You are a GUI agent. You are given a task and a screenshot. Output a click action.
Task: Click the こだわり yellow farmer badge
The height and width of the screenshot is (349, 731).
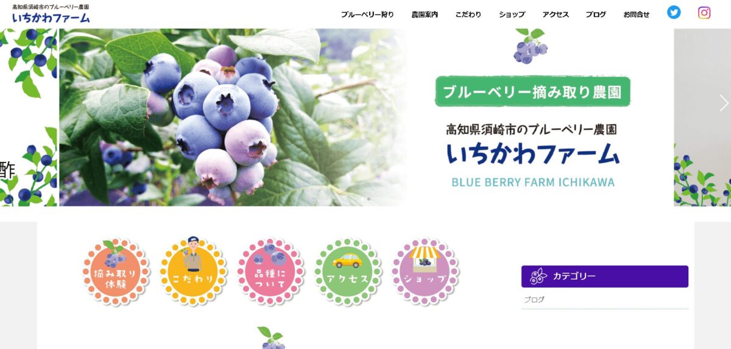193,271
